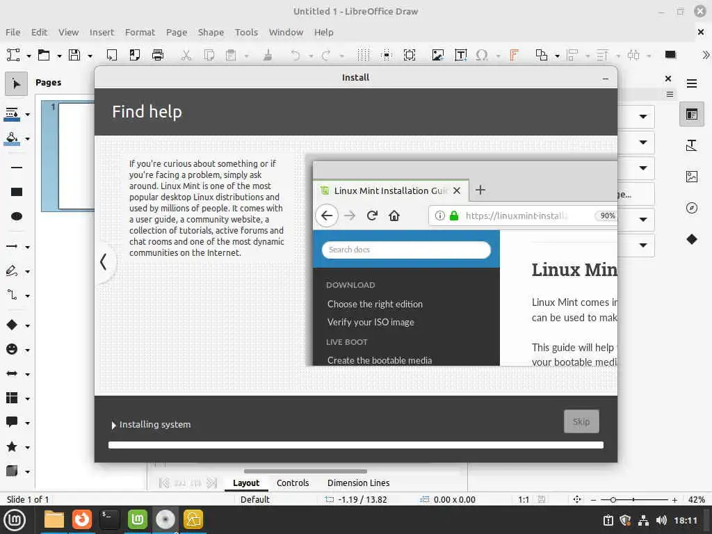Click the Fill color bucket icon

tap(12, 138)
